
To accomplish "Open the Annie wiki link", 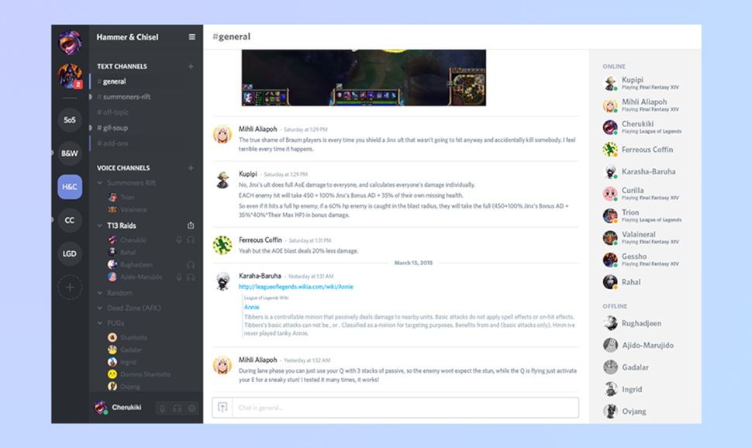I will pos(252,308).
